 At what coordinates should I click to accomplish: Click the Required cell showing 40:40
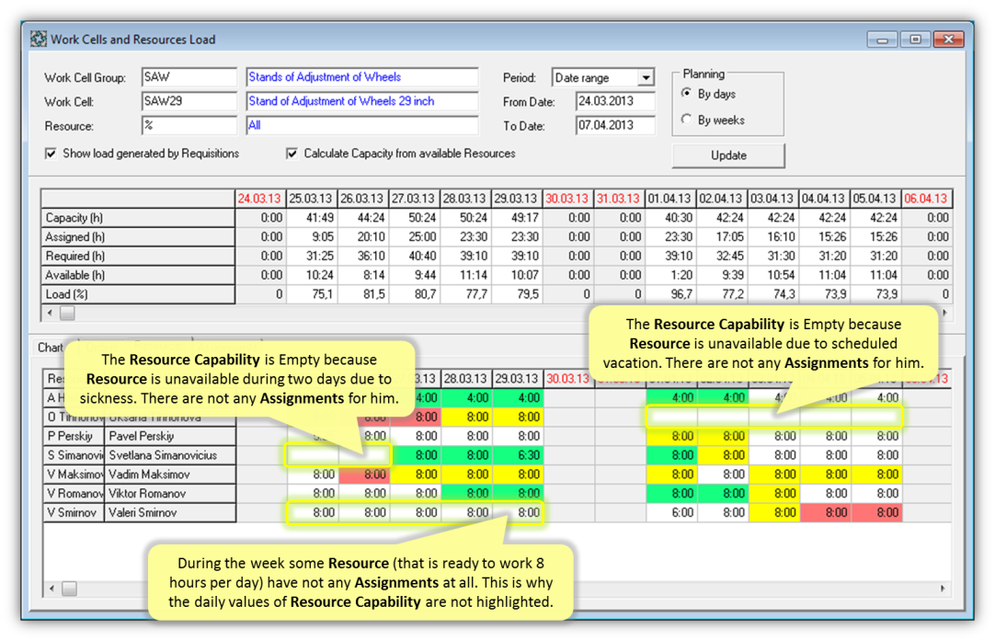(414, 256)
